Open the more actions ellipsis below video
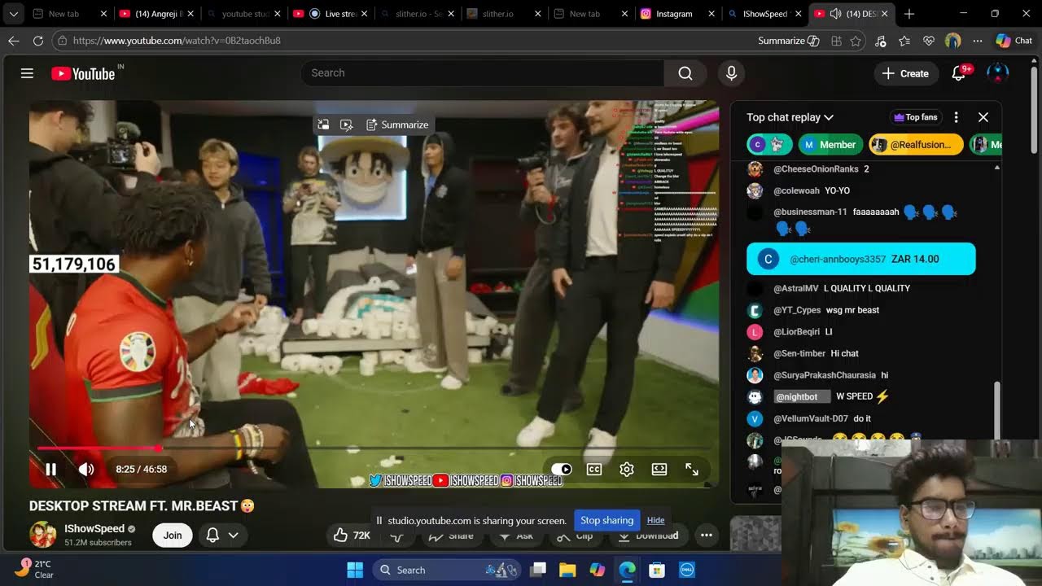This screenshot has width=1042, height=586. click(707, 535)
